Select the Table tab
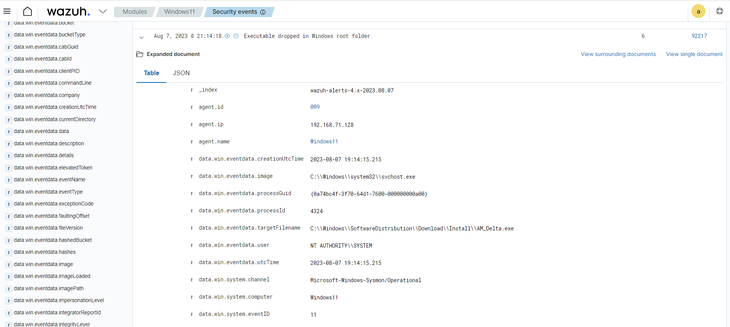This screenshot has width=730, height=327. 151,73
